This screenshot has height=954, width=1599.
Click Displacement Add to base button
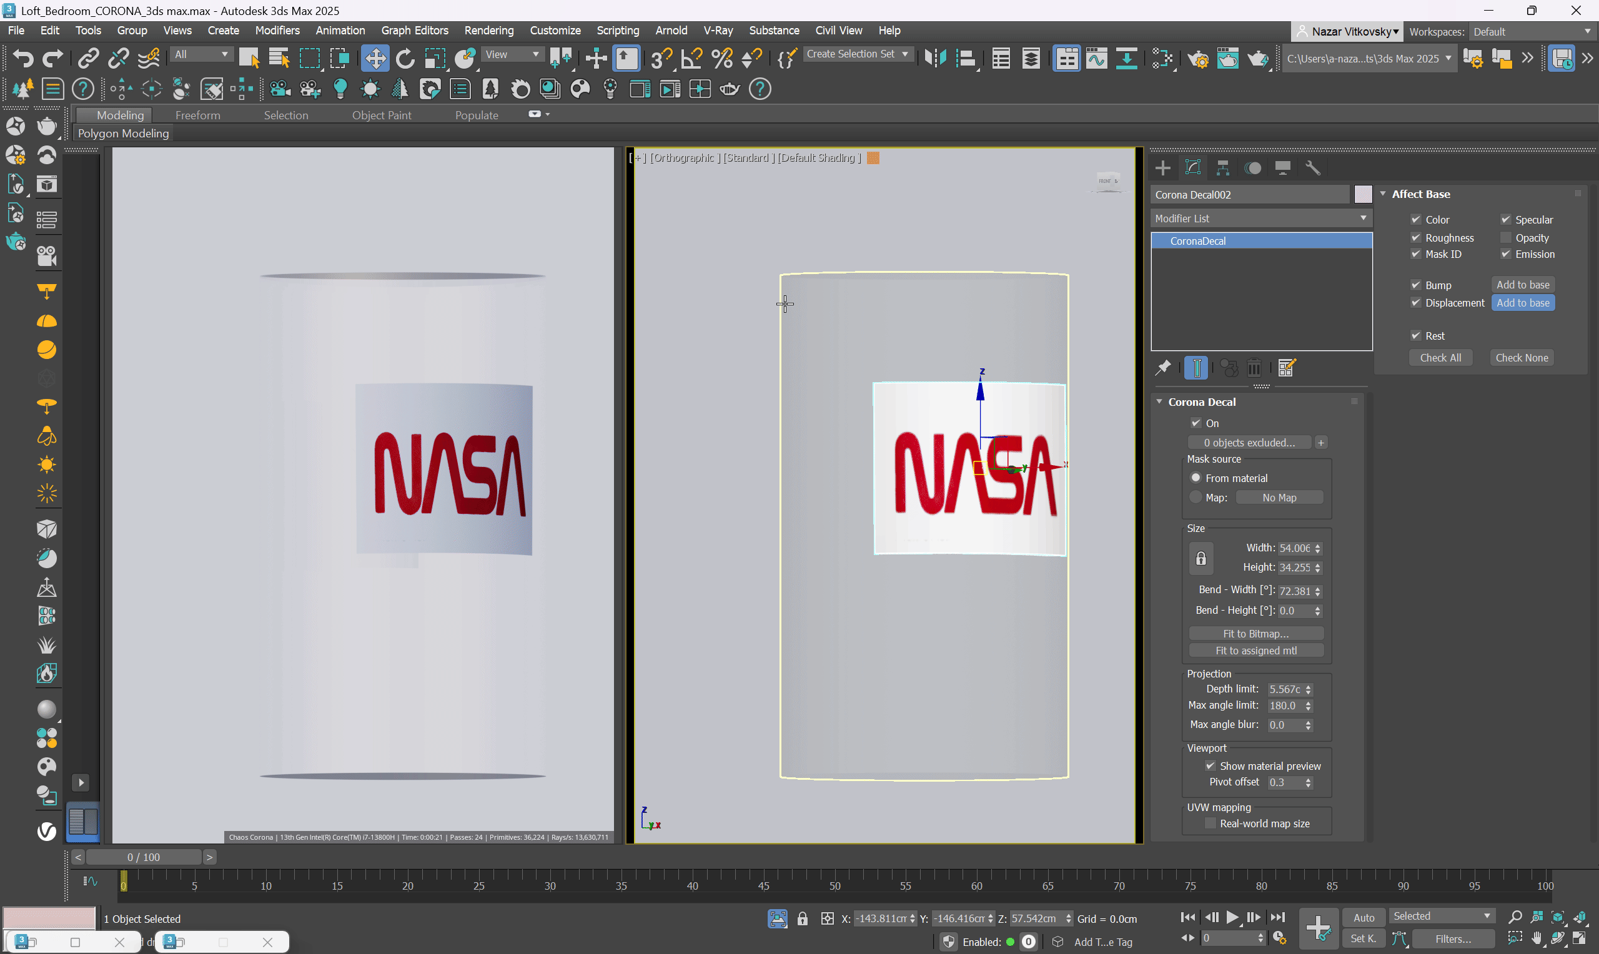point(1523,303)
